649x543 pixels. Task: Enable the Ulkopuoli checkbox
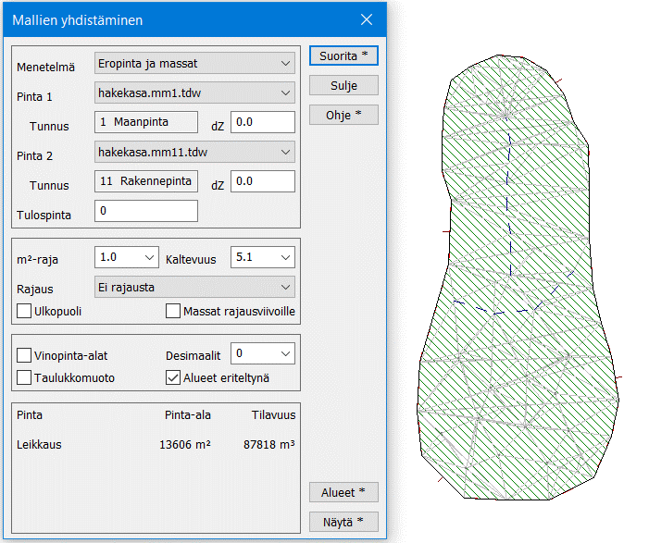click(25, 312)
